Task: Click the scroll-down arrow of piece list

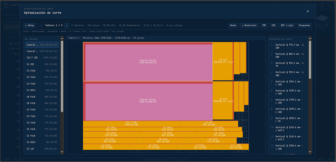Action: [62, 152]
